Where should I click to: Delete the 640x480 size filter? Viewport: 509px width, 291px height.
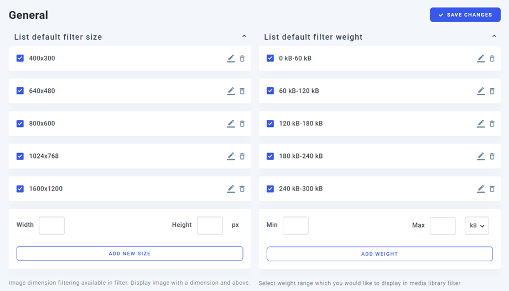point(242,91)
